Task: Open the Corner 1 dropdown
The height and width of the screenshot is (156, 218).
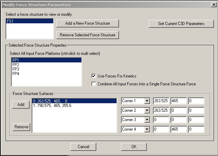Action: pos(148,101)
